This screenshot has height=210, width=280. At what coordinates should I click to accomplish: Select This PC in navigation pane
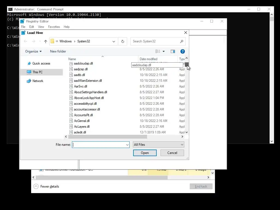pyautogui.click(x=42, y=72)
